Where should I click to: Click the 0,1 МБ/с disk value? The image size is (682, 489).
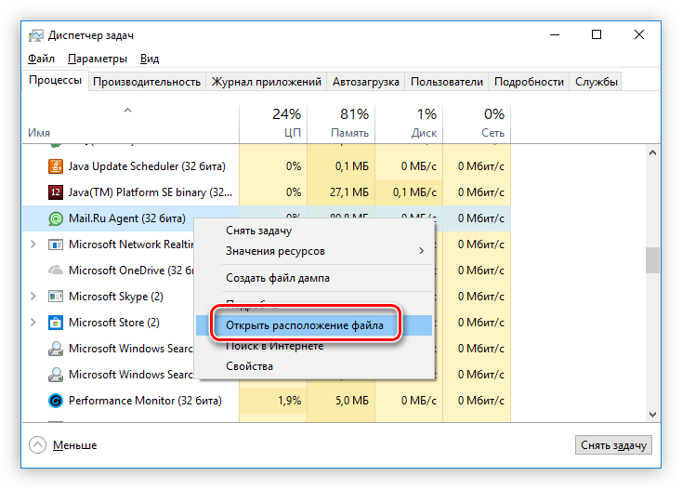(x=414, y=192)
